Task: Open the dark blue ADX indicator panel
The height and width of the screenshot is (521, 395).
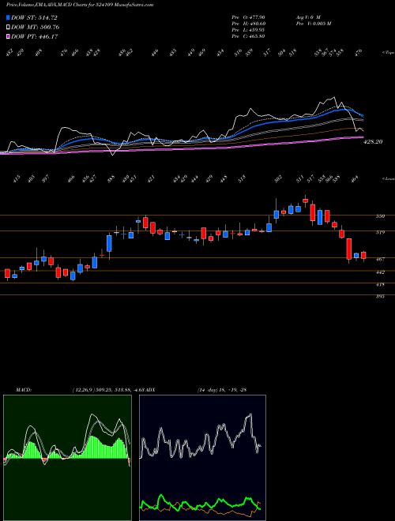Action: click(202, 458)
